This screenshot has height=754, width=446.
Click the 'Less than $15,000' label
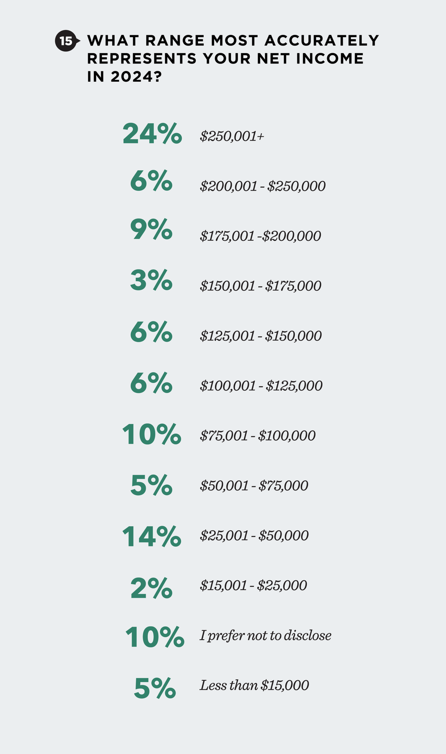pos(254,686)
